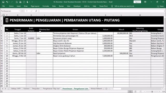Switch to Pengeluaran Titip Jual sheet tab
This screenshot has width=166, height=93.
pyautogui.click(x=51, y=89)
